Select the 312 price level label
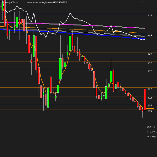The image size is (157, 157). point(149,98)
